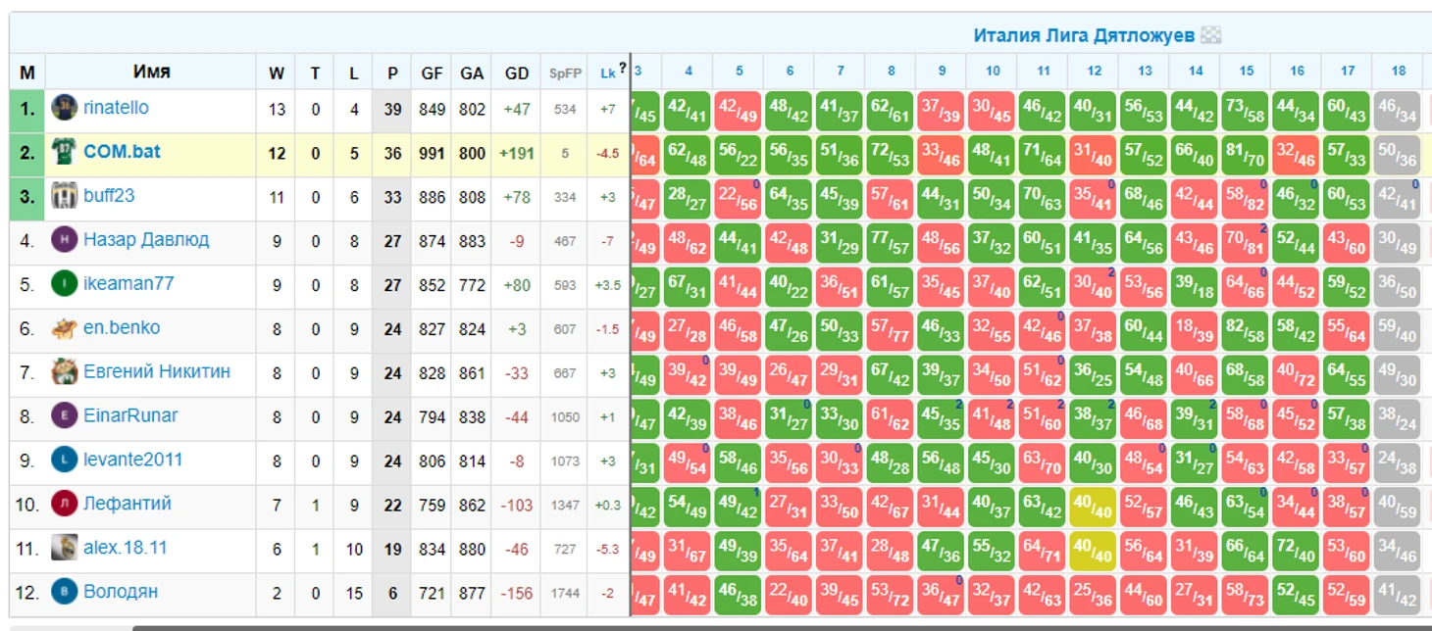Click buff23's striped avatar icon
Image resolution: width=1432 pixels, height=631 pixels.
pyautogui.click(x=64, y=195)
